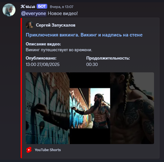Click the embed author's viking avatar
The image size is (164, 162).
point(30,25)
